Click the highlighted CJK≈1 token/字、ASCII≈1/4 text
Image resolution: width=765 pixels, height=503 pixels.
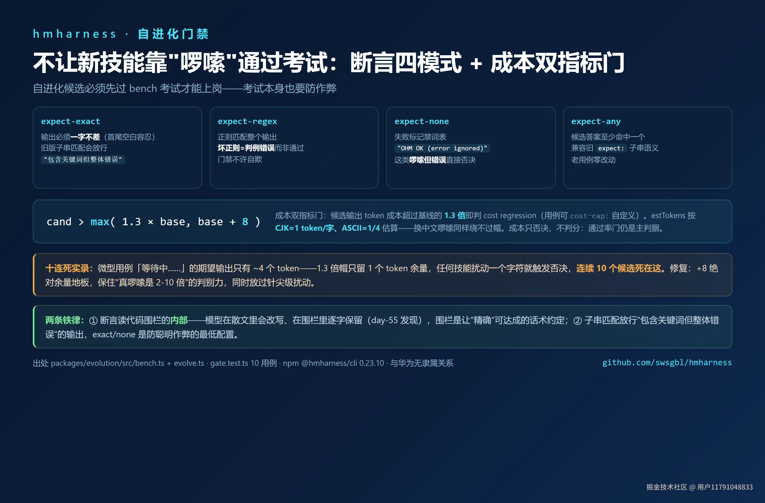(327, 228)
